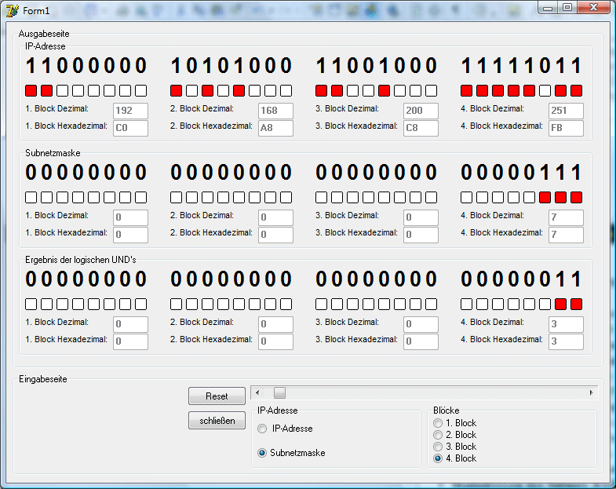The width and height of the screenshot is (616, 489).
Task: Maximize the Form1 window
Action: tap(567, 8)
